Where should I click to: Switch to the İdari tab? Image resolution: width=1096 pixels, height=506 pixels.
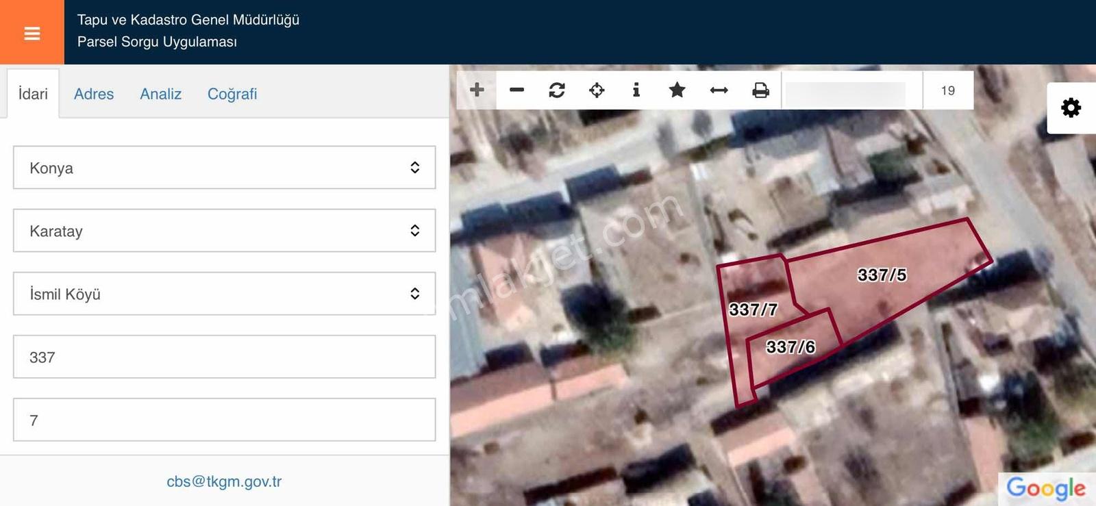pyautogui.click(x=33, y=94)
